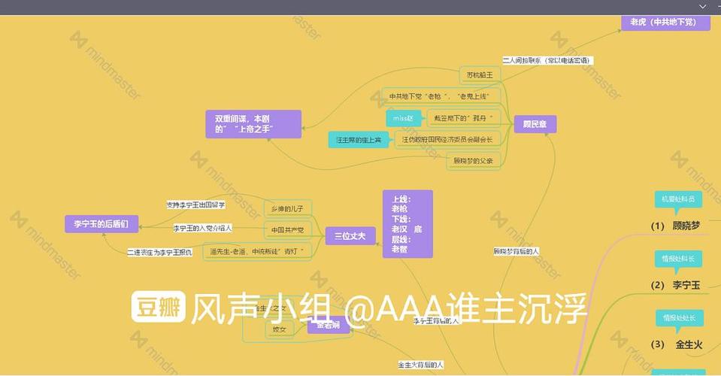721x376 pixels.
Task: Click the 支持李宁玉出国留学 relationship label
Action: pos(196,205)
